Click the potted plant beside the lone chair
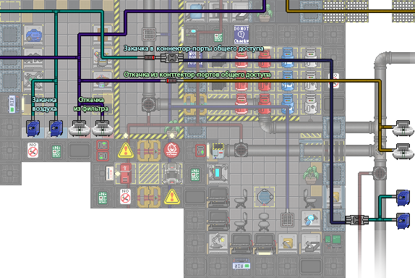The height and width of the screenshot is (278, 415). point(310,175)
